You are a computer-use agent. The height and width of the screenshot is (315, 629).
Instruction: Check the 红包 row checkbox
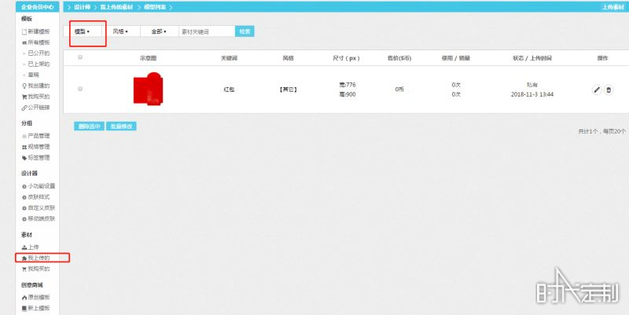[x=80, y=89]
